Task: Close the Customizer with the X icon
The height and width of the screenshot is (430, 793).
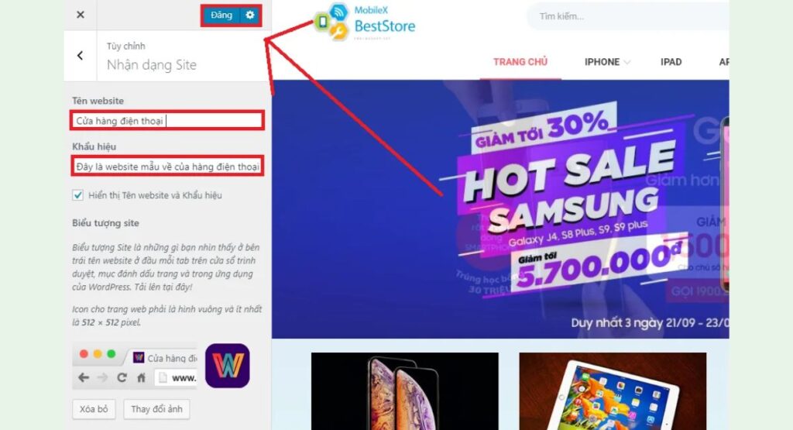Action: pos(81,15)
